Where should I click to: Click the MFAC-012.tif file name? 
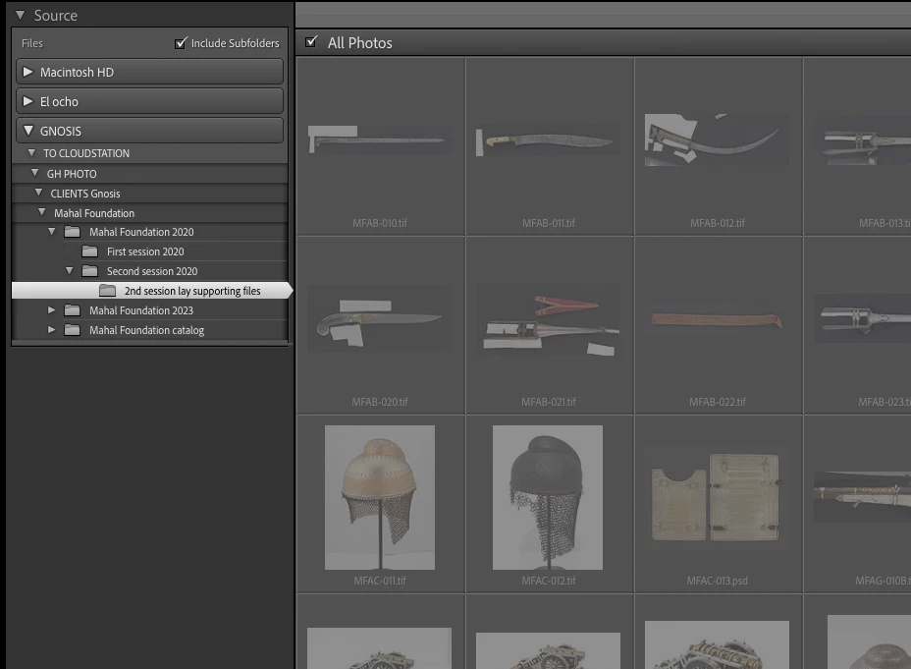549,581
